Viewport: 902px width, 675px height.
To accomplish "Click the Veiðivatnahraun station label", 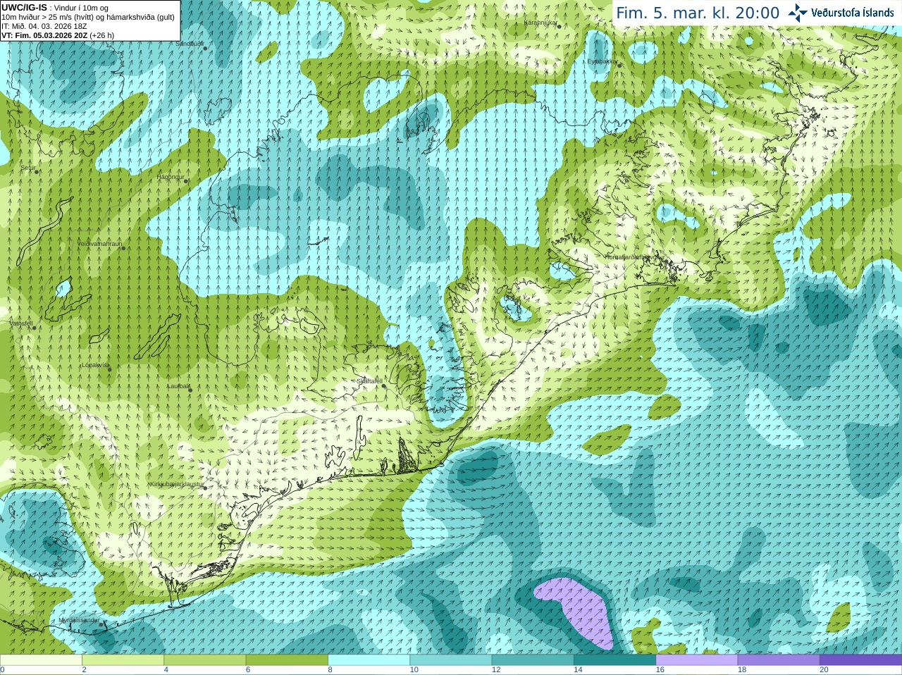I will pyautogui.click(x=99, y=244).
